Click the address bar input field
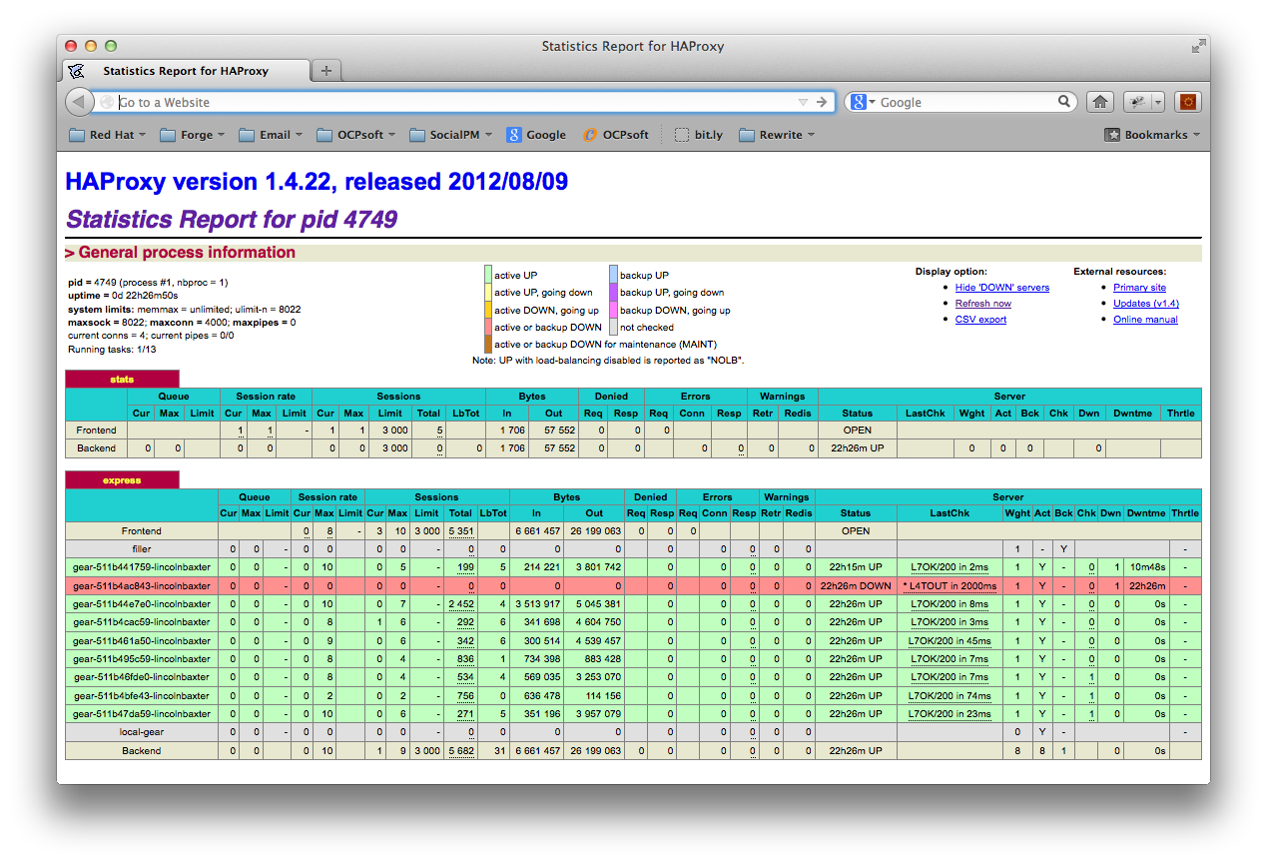 click(x=454, y=102)
